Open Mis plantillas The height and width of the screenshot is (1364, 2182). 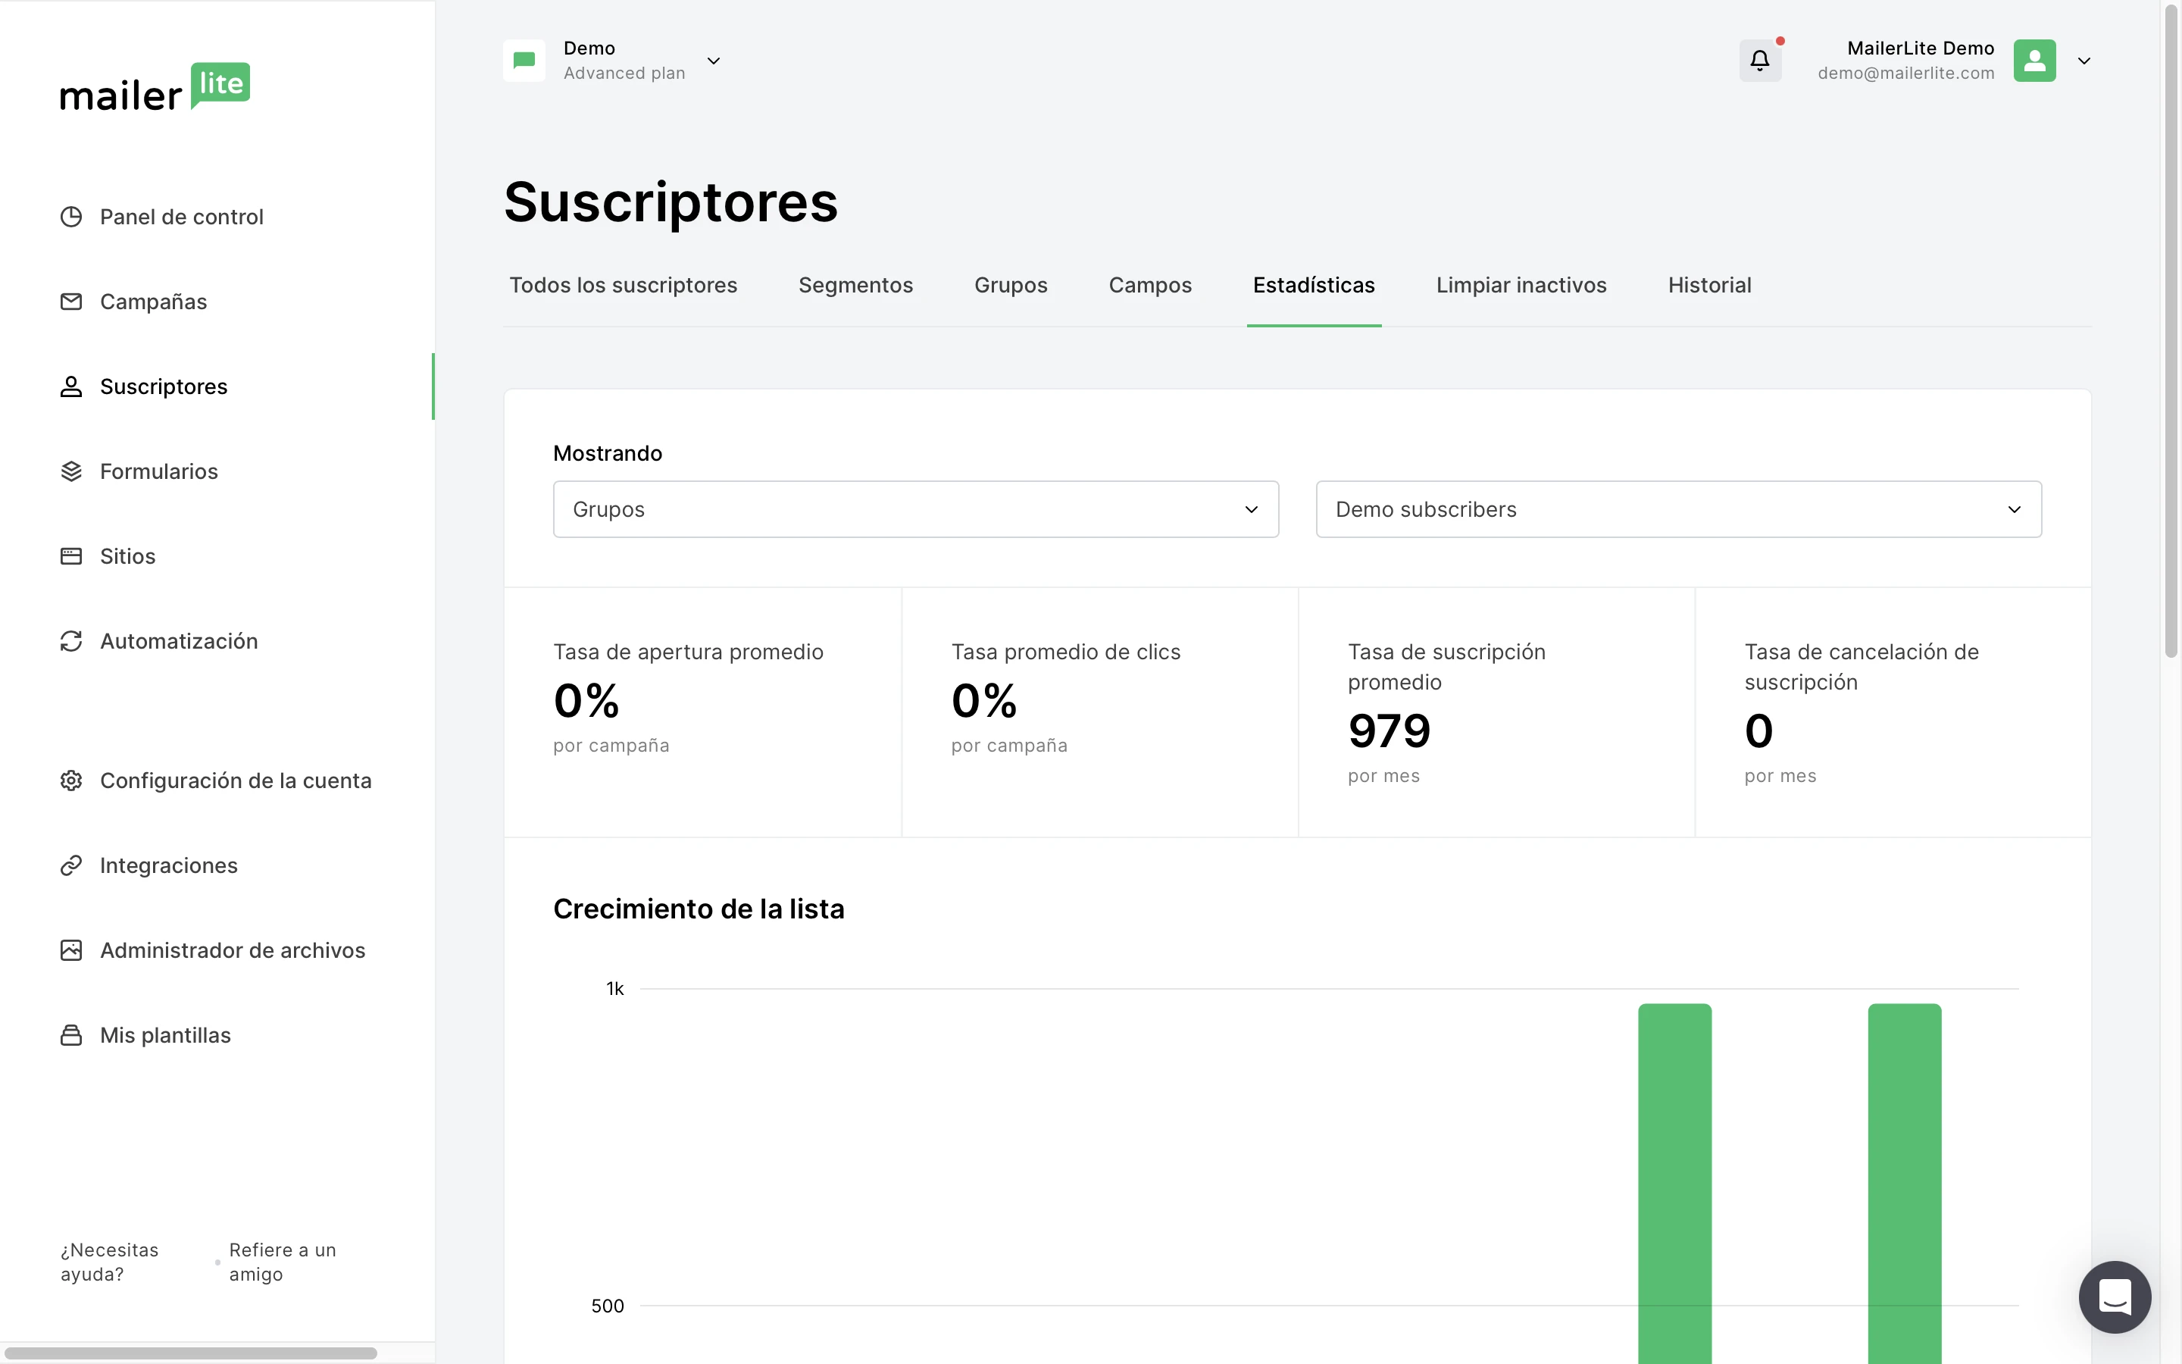tap(165, 1034)
